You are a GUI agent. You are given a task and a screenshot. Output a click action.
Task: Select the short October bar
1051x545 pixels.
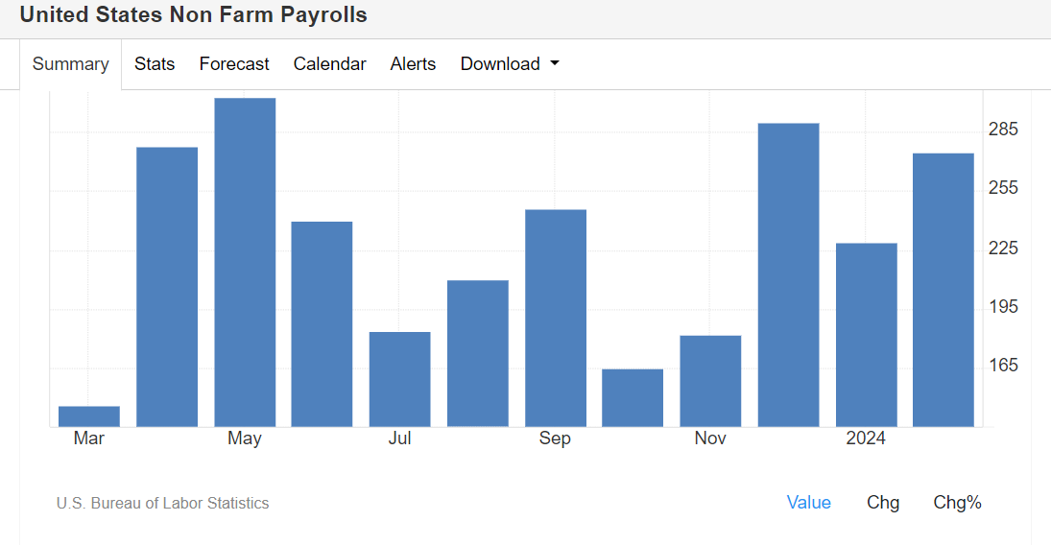pos(633,397)
